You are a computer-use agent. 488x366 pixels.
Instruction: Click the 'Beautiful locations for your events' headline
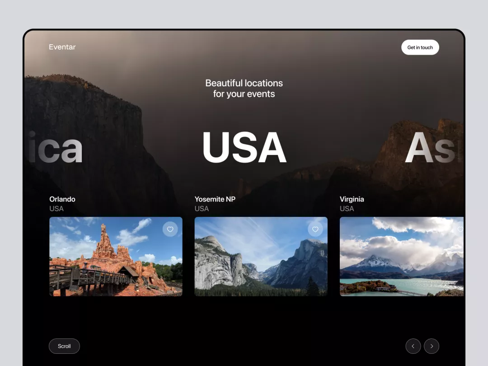pos(244,89)
